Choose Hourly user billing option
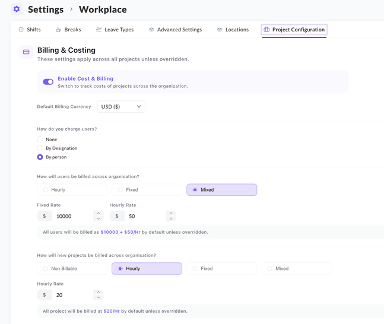 click(x=72, y=190)
